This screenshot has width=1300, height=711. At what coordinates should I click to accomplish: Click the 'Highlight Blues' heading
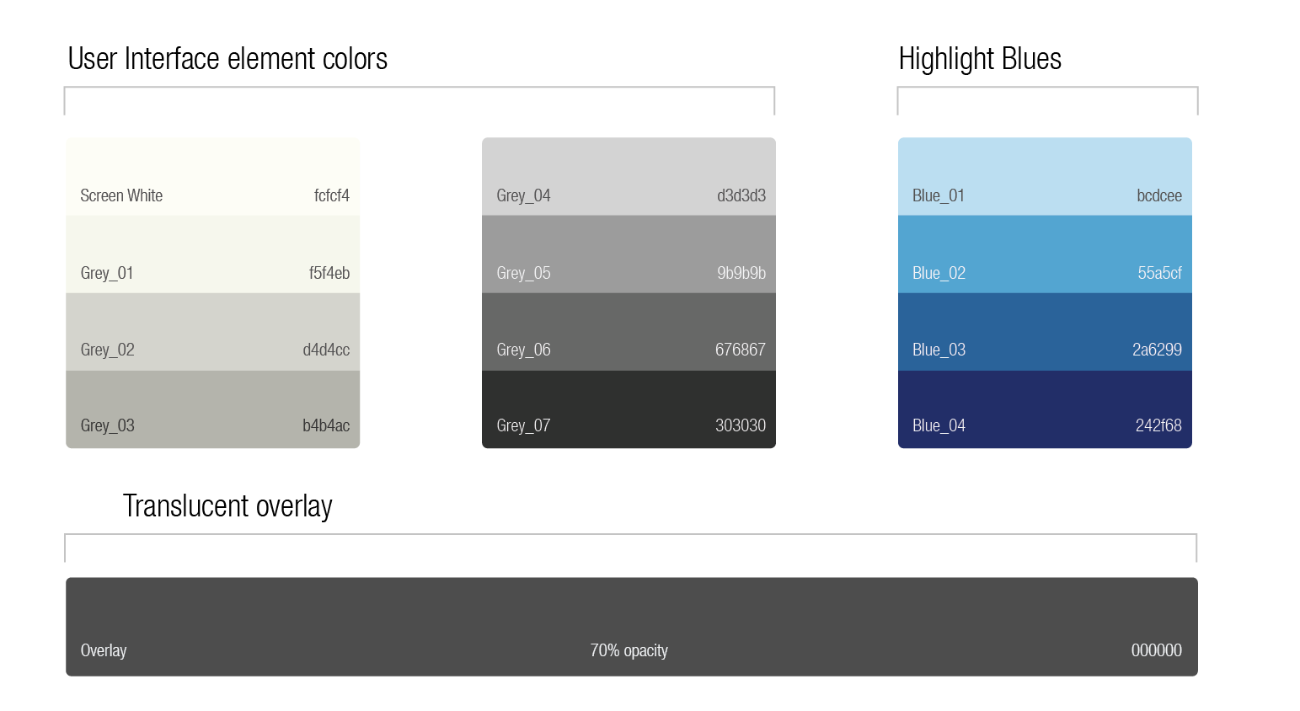coord(980,59)
